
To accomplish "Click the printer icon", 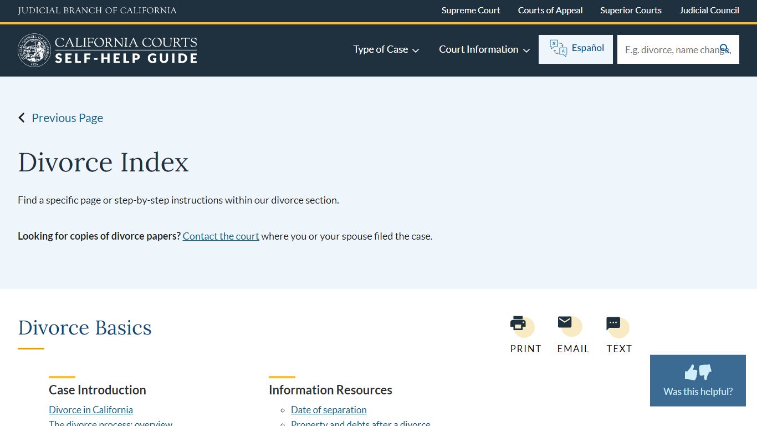I will point(518,323).
